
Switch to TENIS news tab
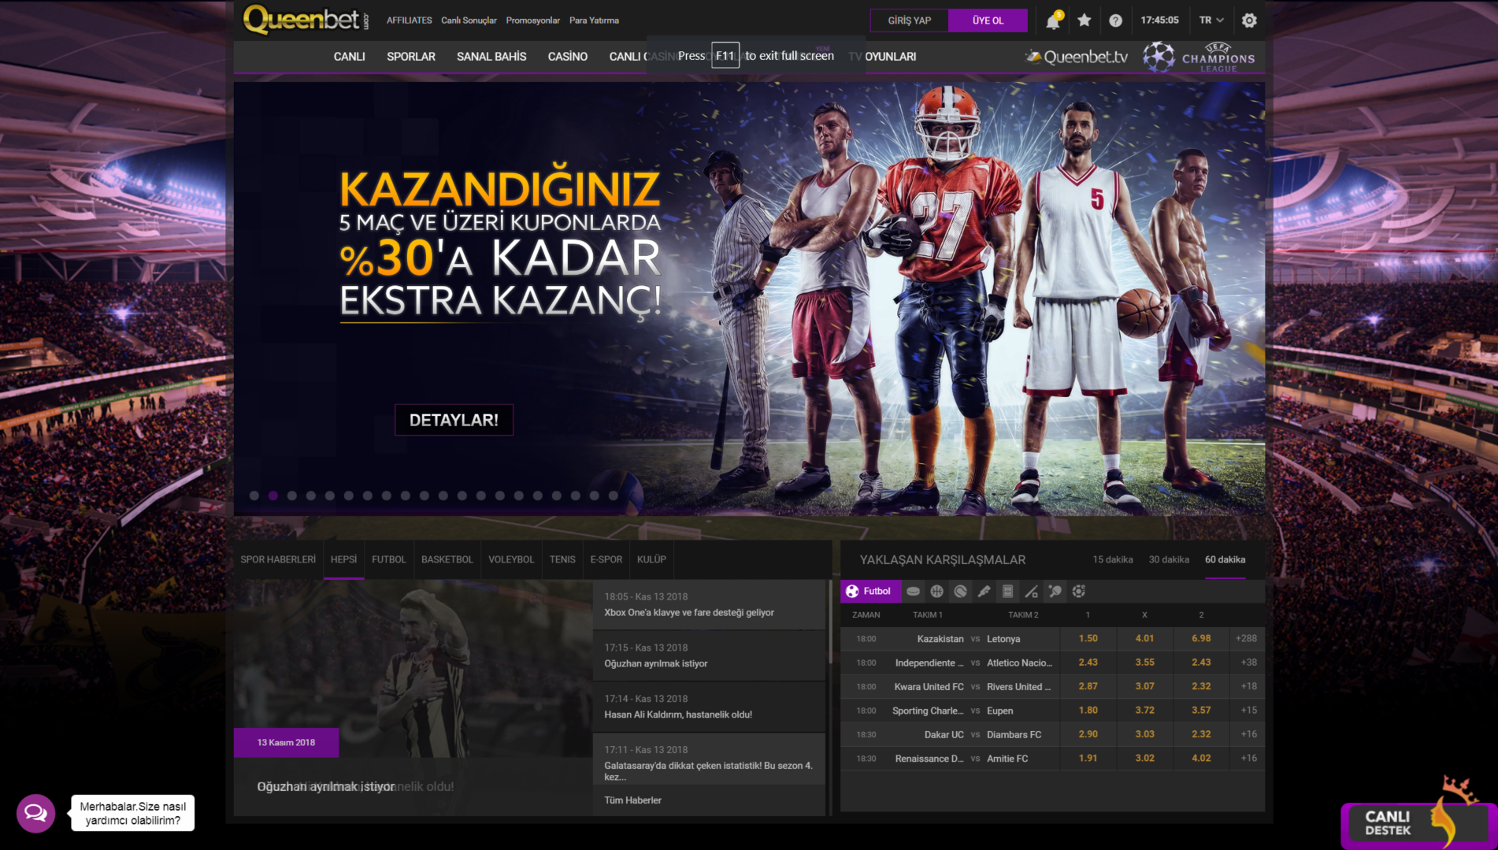point(562,559)
